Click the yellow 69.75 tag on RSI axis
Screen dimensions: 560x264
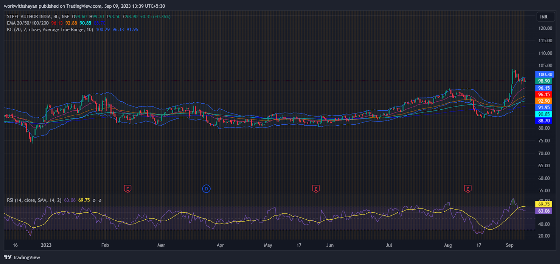click(x=544, y=204)
